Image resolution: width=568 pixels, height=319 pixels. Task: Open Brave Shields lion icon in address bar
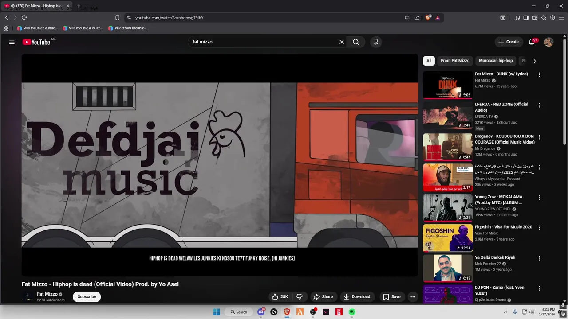428,18
